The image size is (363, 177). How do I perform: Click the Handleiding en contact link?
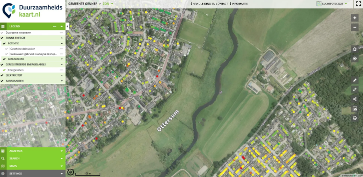point(209,3)
